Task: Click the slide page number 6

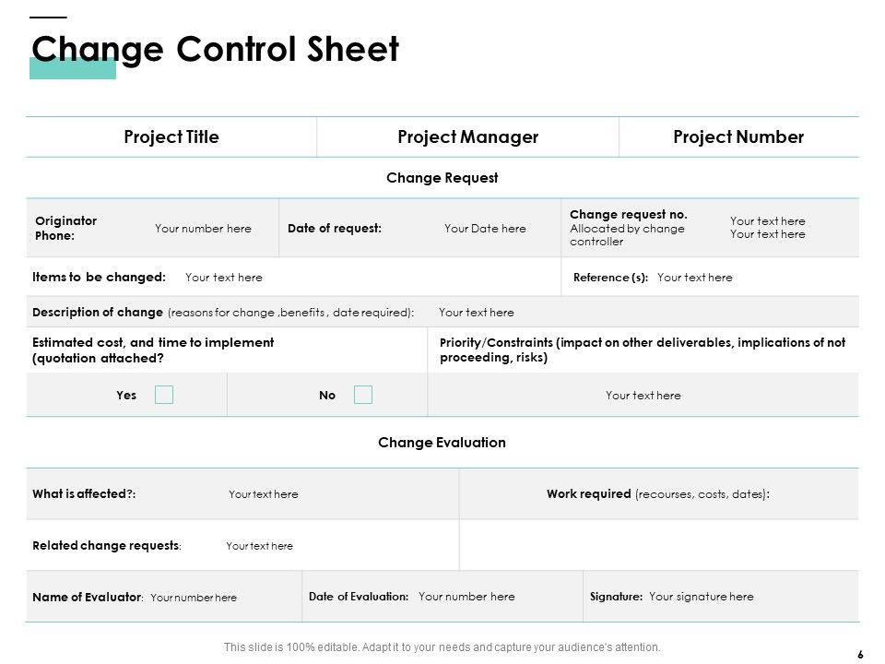Action: (860, 654)
